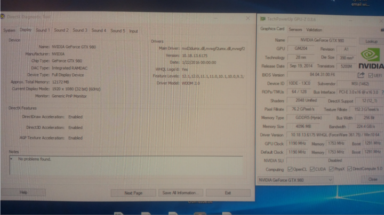Click the BIOS export share icon
Image resolution: width=384 pixels, height=215 pixels.
[x=361, y=75]
